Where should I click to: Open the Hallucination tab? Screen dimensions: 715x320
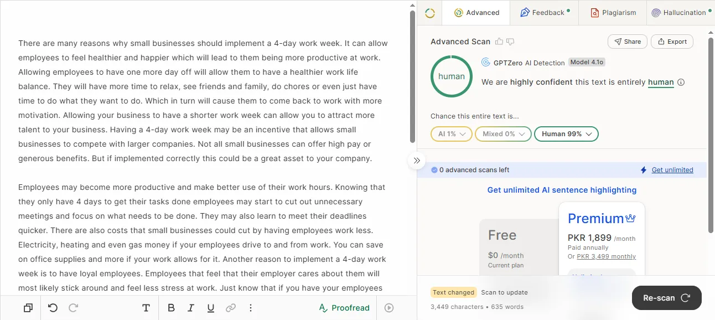[680, 13]
